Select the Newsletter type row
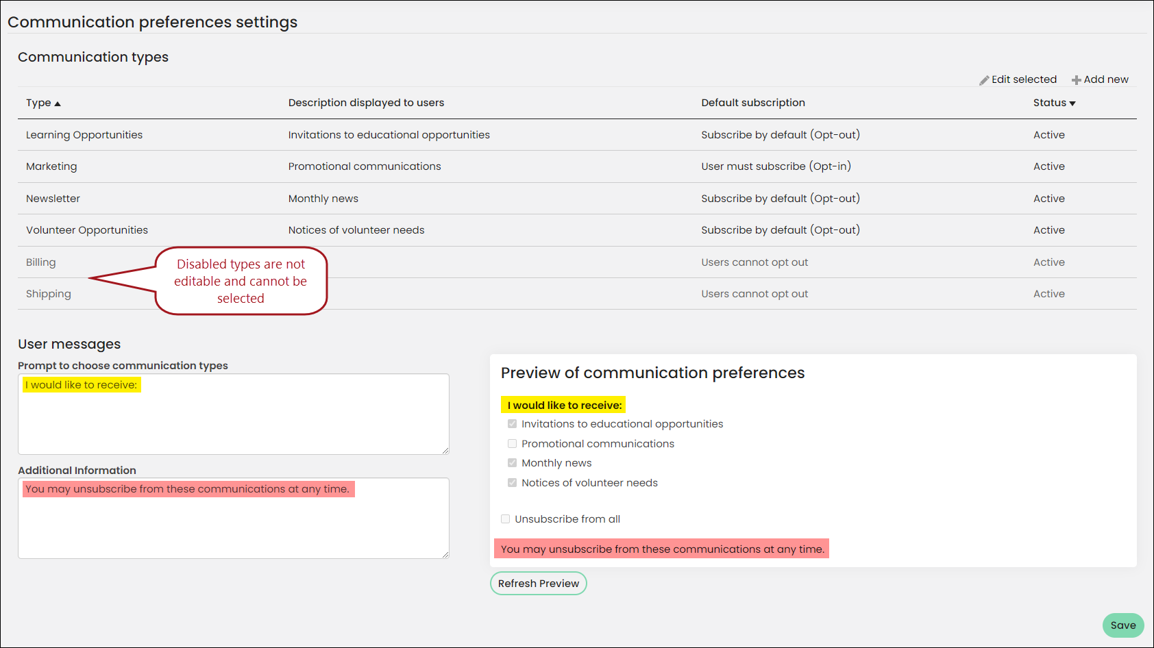 (577, 199)
